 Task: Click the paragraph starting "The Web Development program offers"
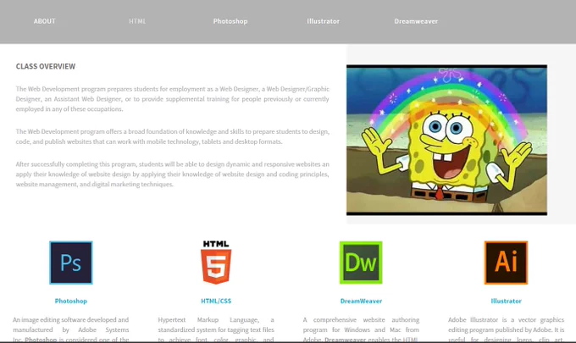tap(172, 136)
